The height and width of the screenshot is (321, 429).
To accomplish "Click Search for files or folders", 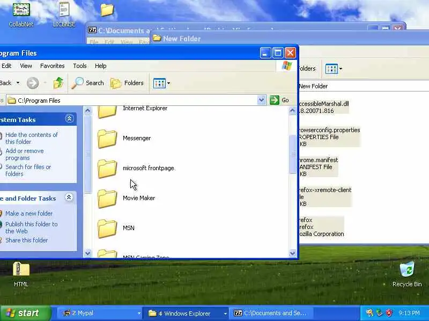I will coord(28,170).
